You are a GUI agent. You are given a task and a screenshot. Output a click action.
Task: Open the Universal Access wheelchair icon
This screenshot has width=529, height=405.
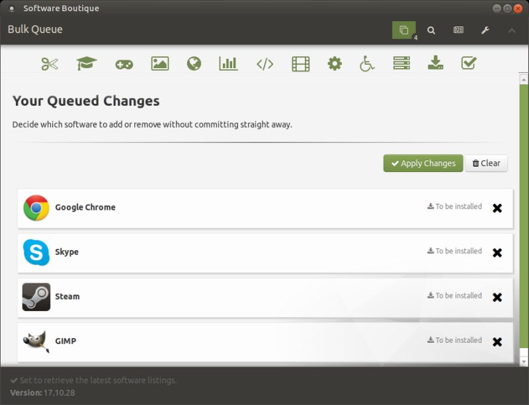367,64
